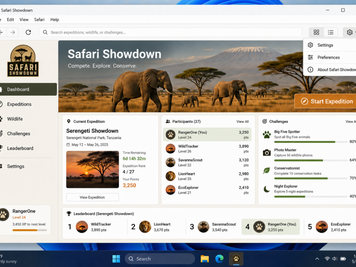Click the target icon beside Challenges heading
Viewport: 356px width, 267px height.
tap(264, 121)
